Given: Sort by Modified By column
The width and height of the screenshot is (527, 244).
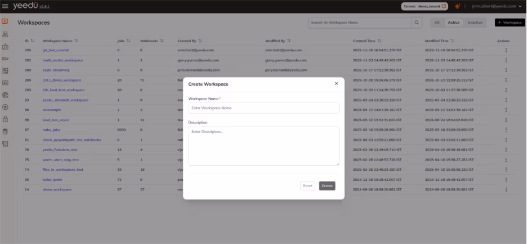Looking at the screenshot, I should 289,41.
